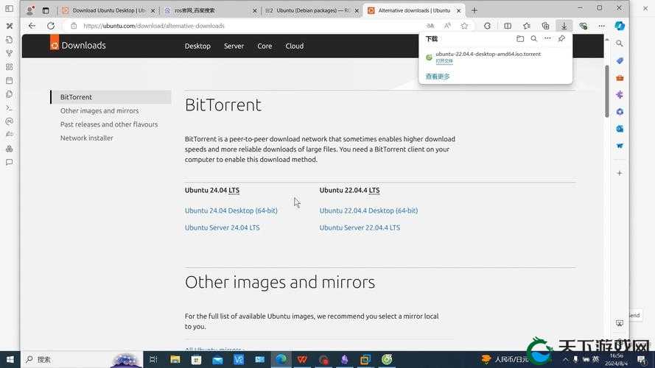655x368 pixels.
Task: Click 查看更多 in the downloads panel
Action: coord(438,77)
